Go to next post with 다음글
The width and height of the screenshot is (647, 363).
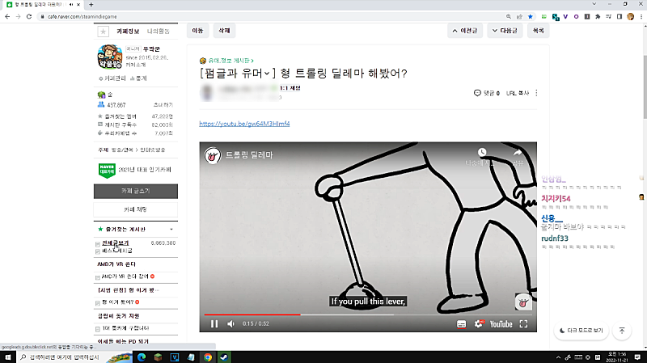click(505, 31)
